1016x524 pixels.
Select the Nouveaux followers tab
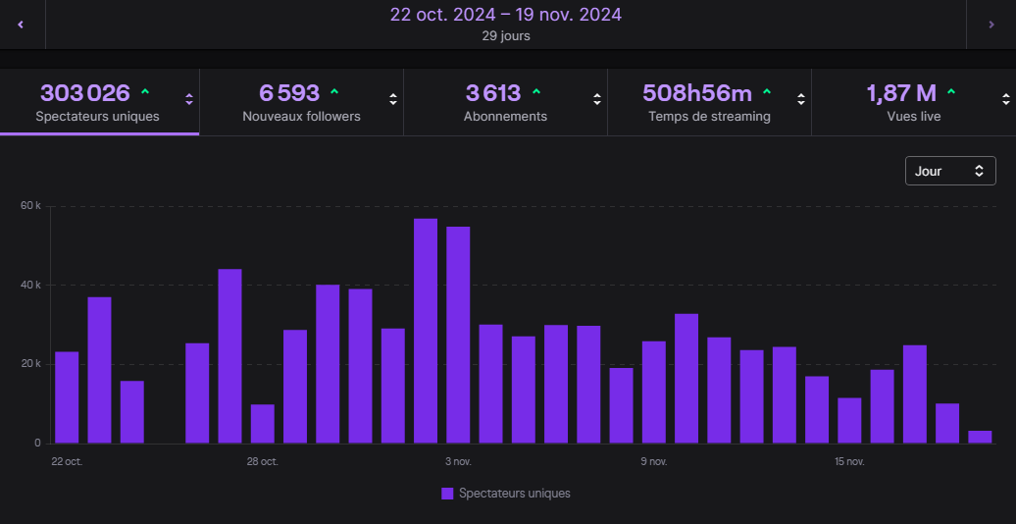click(301, 102)
